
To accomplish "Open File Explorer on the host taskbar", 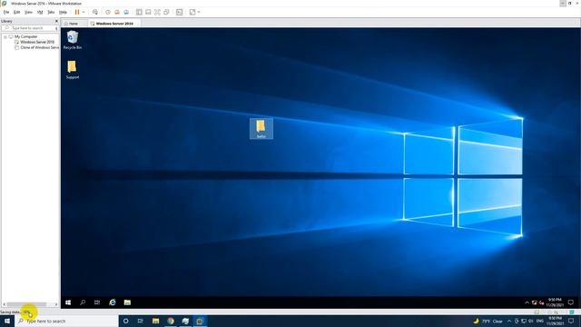I will coord(155,321).
